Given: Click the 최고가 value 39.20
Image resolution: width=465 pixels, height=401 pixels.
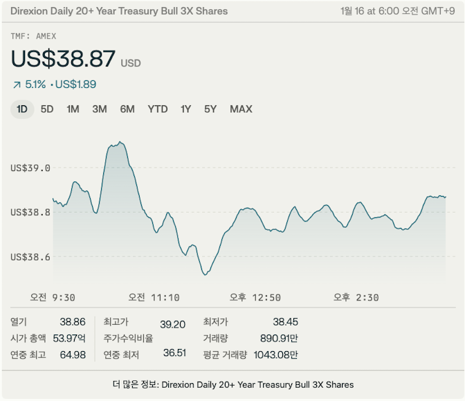Looking at the screenshot, I should pyautogui.click(x=172, y=324).
